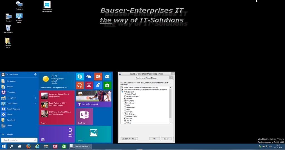This screenshot has height=150, width=285.
Task: Launch the OneNote tile
Action: tap(84, 116)
